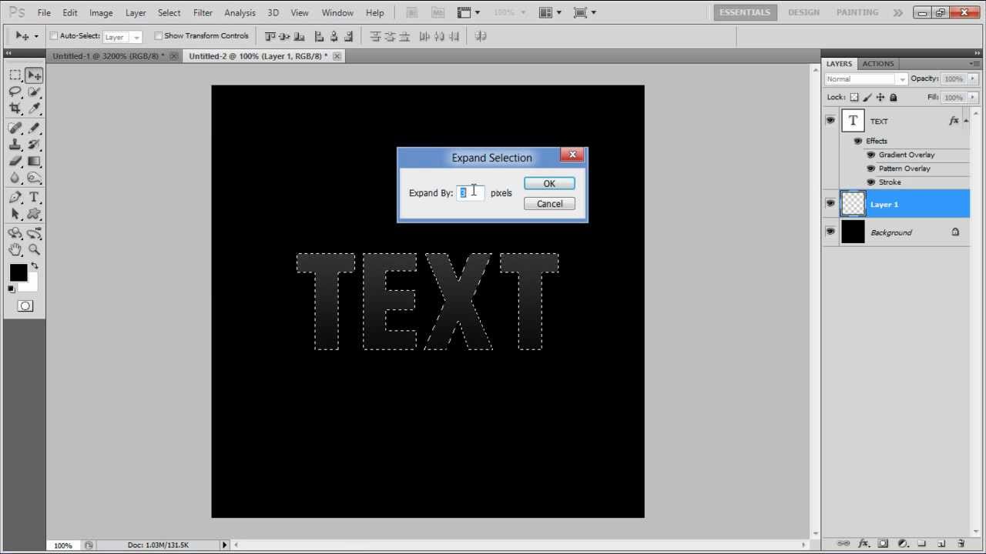Hide the Background layer visibility eye
986x554 pixels.
click(x=830, y=232)
